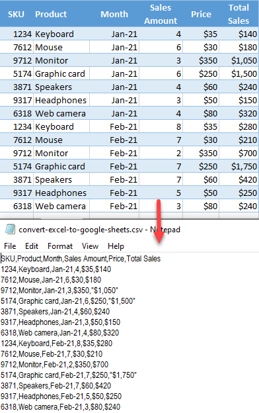Click the line 7612,Mouse,Jan-21 in Notepad
Viewport: 259px width, 413px height.
pos(51,280)
